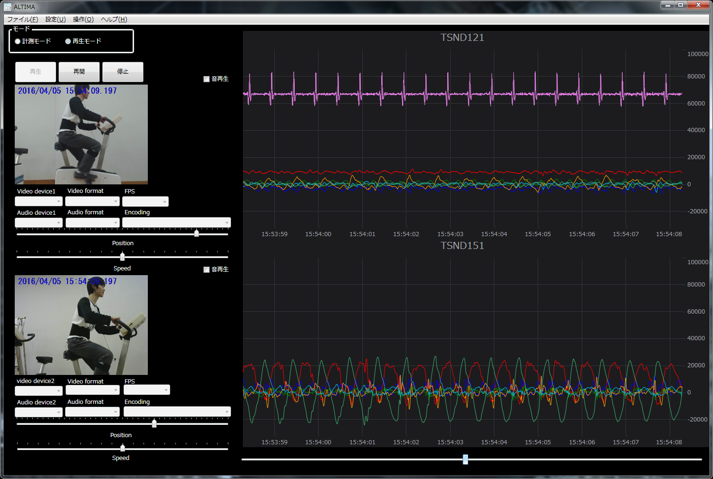Click the lower cycling video preview

click(81, 325)
